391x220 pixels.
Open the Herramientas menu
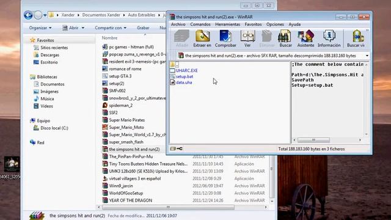(x=227, y=24)
